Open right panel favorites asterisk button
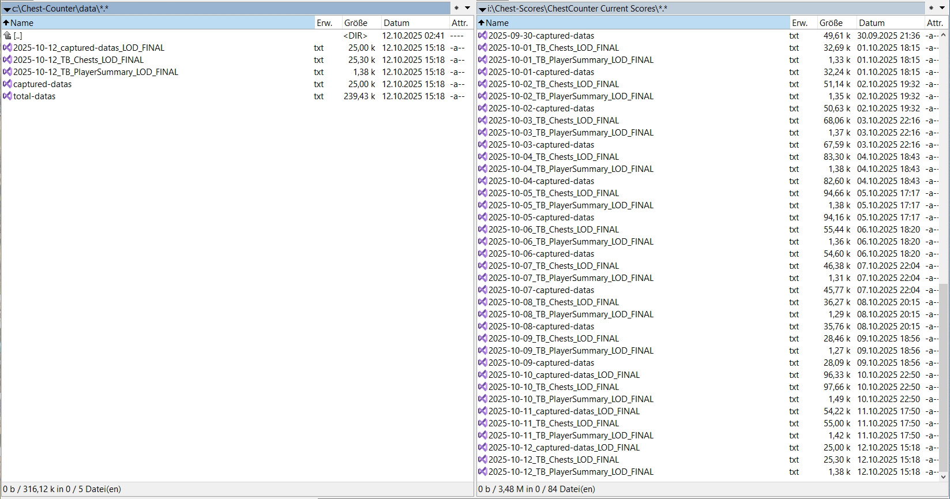This screenshot has height=499, width=950. 932,8
